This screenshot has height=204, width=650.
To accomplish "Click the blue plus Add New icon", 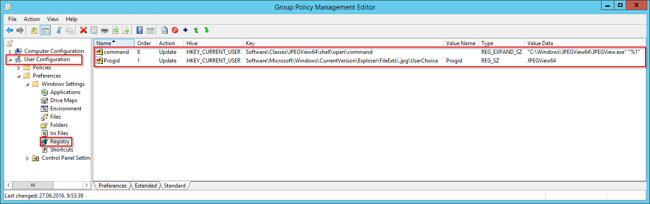I will (x=186, y=31).
